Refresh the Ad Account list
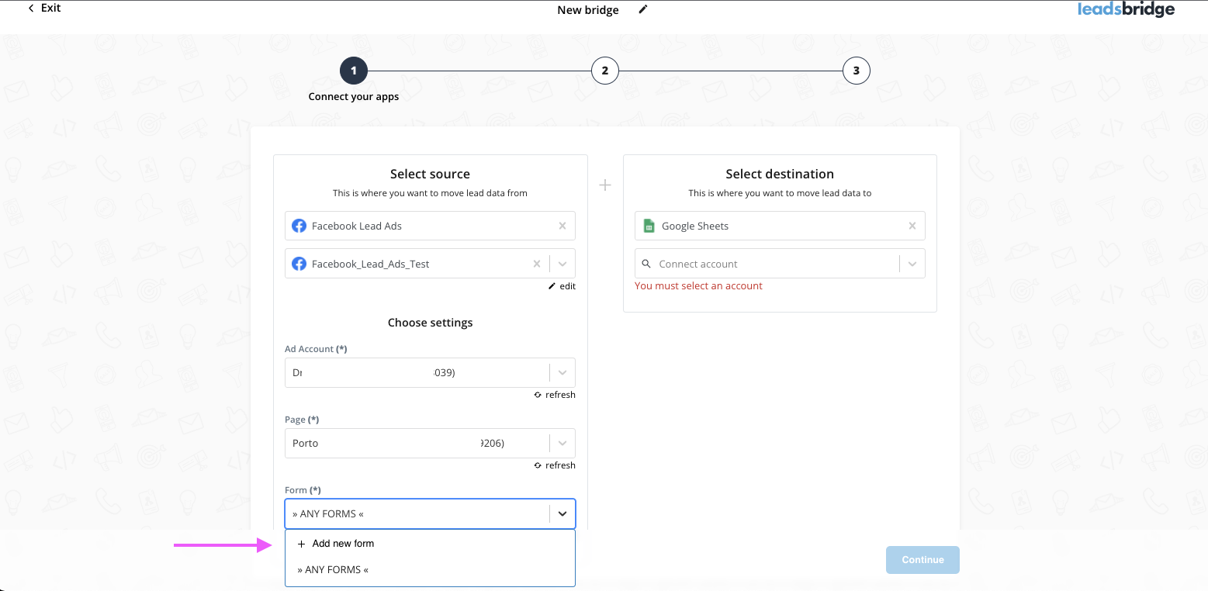The width and height of the screenshot is (1208, 591). tap(555, 395)
